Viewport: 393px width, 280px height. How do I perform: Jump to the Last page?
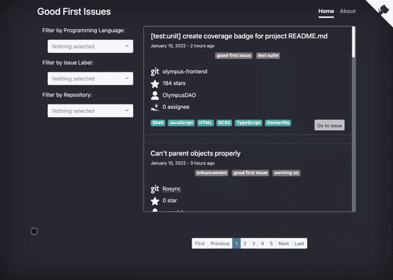(x=299, y=243)
